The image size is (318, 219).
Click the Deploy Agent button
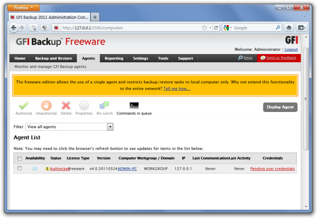pos(280,107)
